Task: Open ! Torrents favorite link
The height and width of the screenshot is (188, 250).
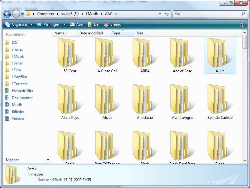Action: coord(16,84)
